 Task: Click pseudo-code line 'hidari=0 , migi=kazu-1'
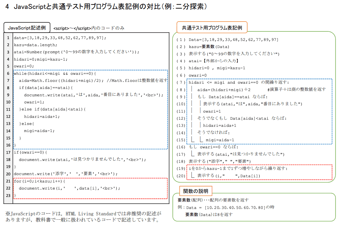(217, 68)
